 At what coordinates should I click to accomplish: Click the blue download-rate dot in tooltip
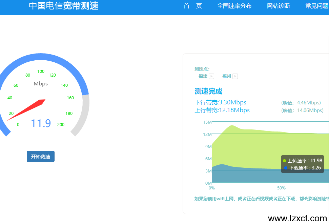pos(286,168)
